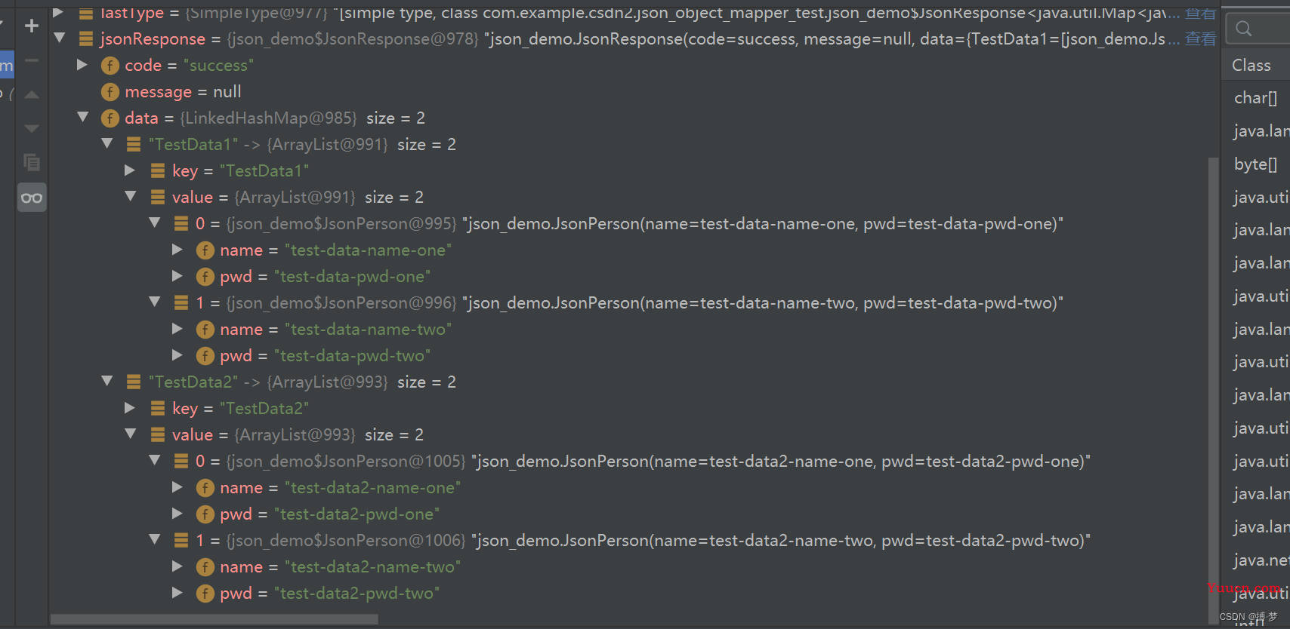Click the search icon in Memory panel
Image resolution: width=1290 pixels, height=629 pixels.
point(1243,29)
